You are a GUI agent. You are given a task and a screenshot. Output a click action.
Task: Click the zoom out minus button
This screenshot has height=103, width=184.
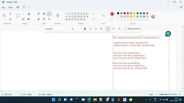pos(157,94)
